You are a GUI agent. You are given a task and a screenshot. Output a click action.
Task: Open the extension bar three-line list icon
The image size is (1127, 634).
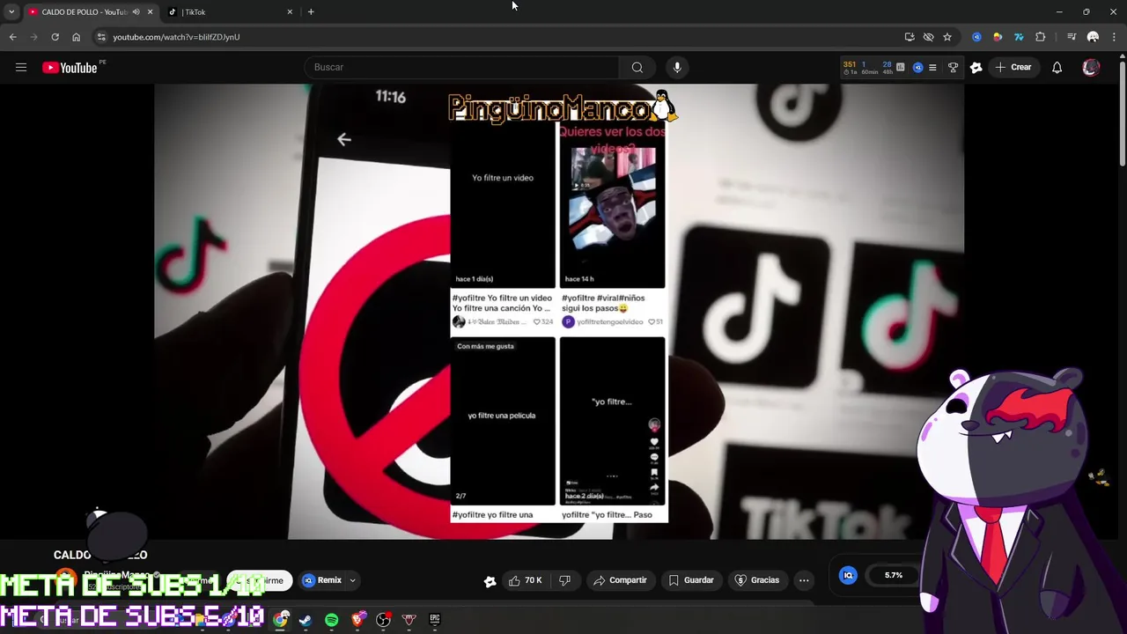(x=932, y=67)
